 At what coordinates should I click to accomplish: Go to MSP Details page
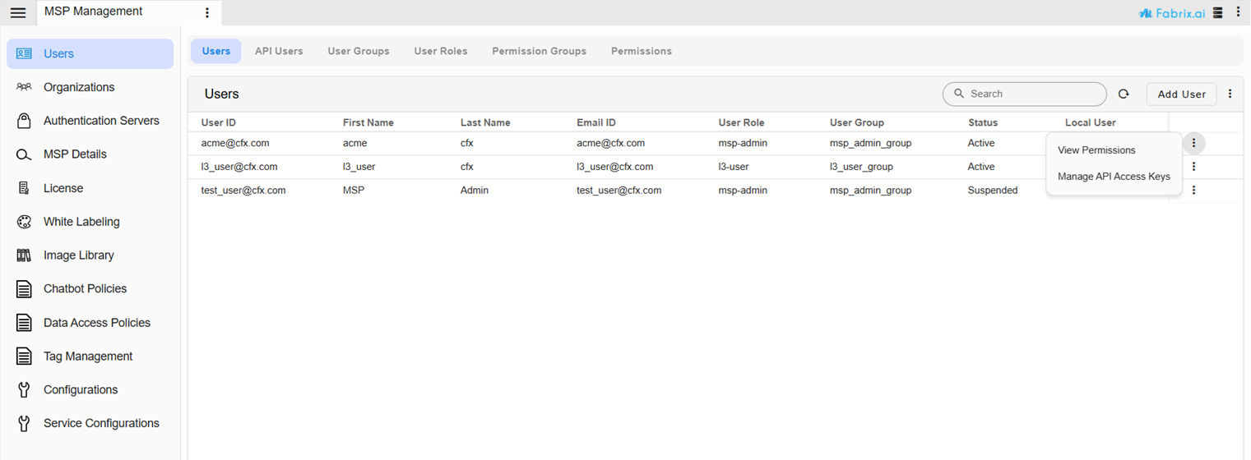tap(90, 154)
